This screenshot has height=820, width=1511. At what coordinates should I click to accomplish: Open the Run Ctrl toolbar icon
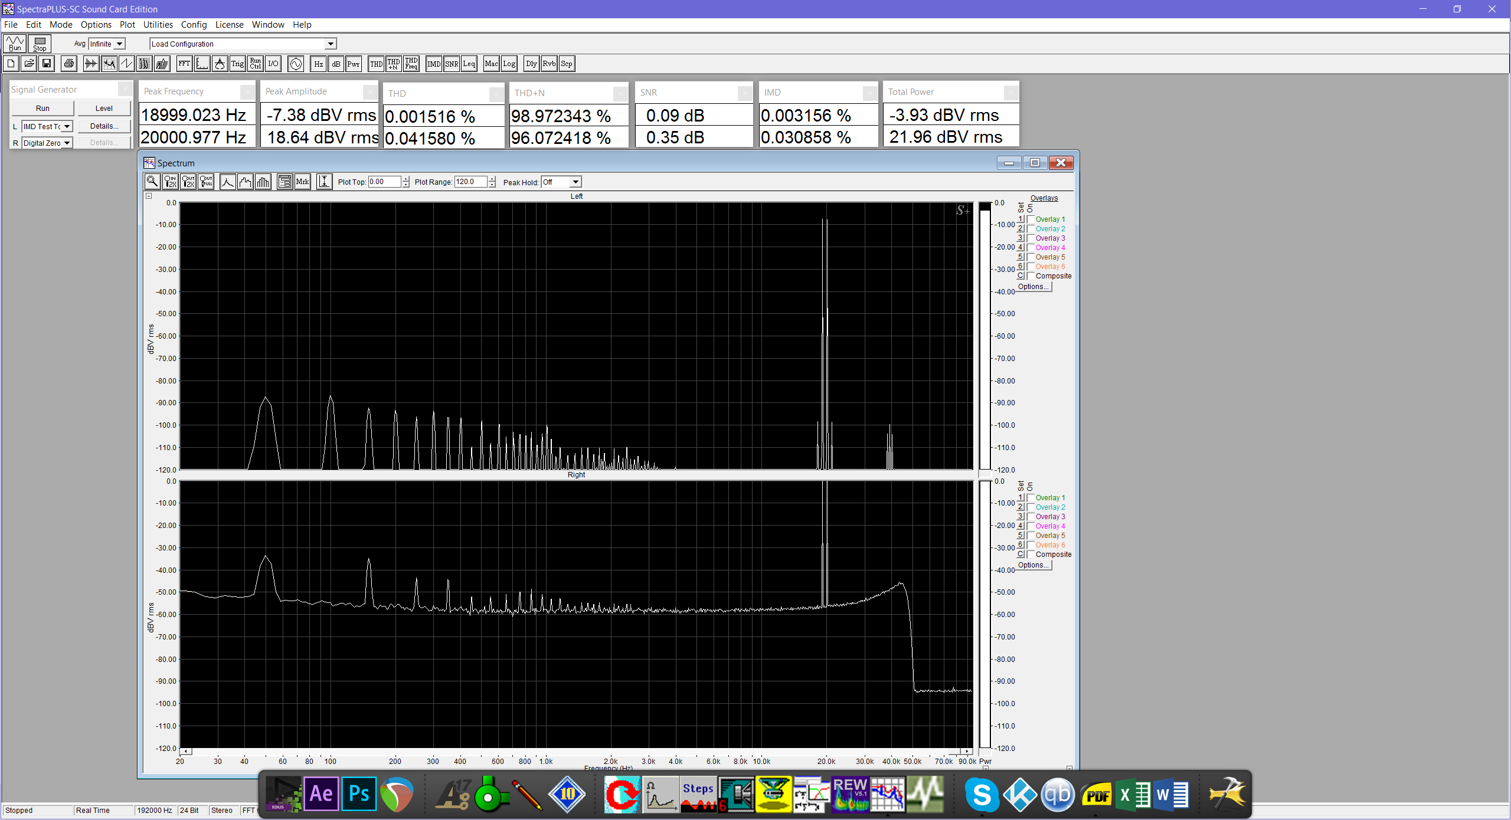tap(256, 64)
